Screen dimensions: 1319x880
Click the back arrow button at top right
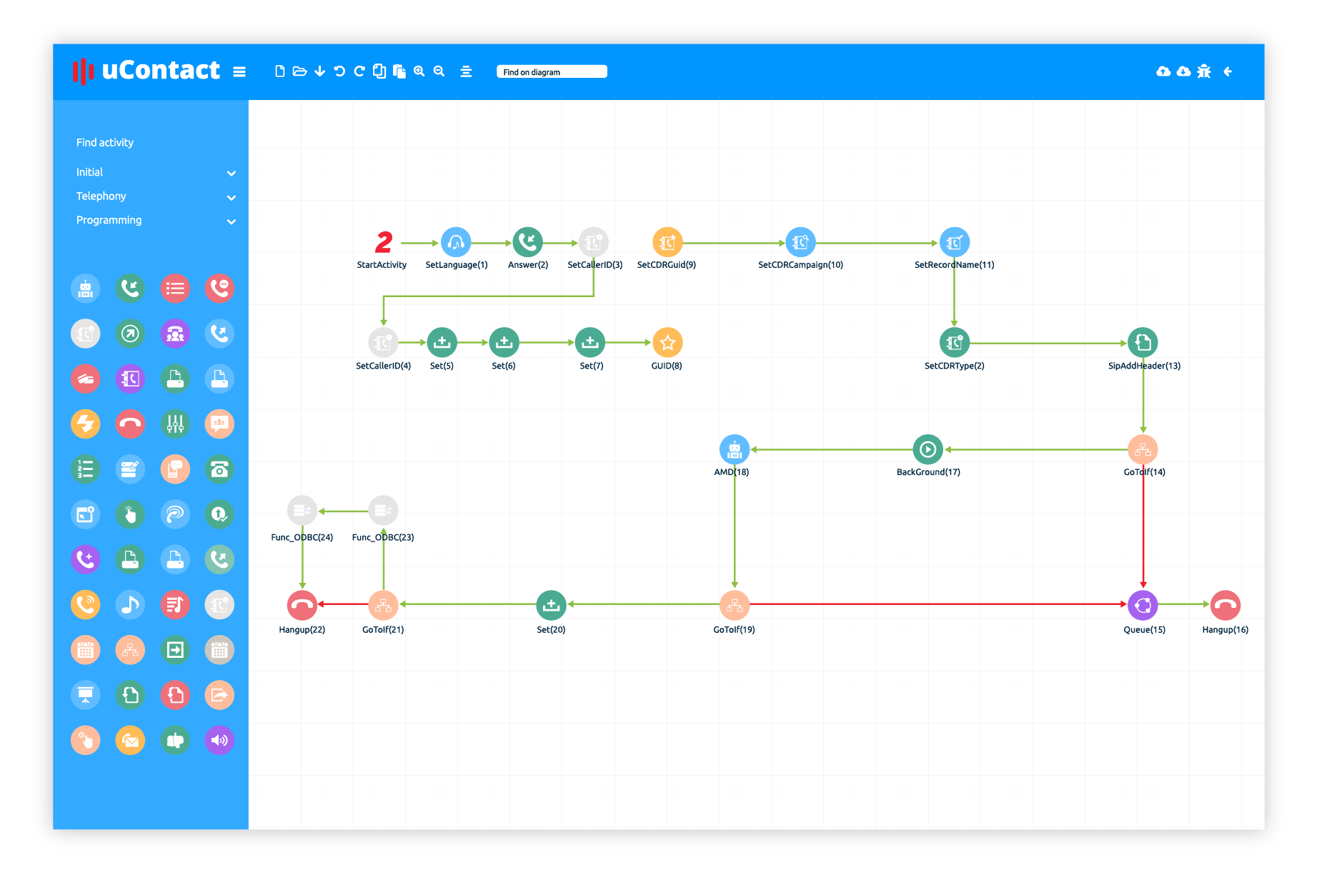(1228, 71)
